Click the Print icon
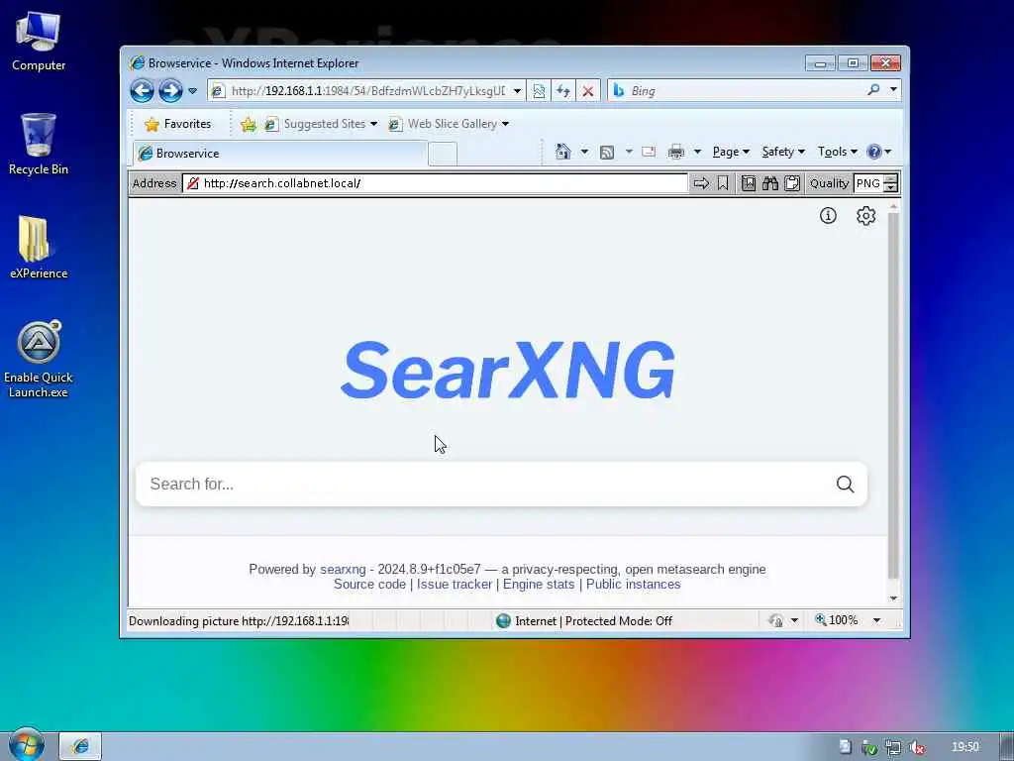The width and height of the screenshot is (1014, 761). pos(676,152)
